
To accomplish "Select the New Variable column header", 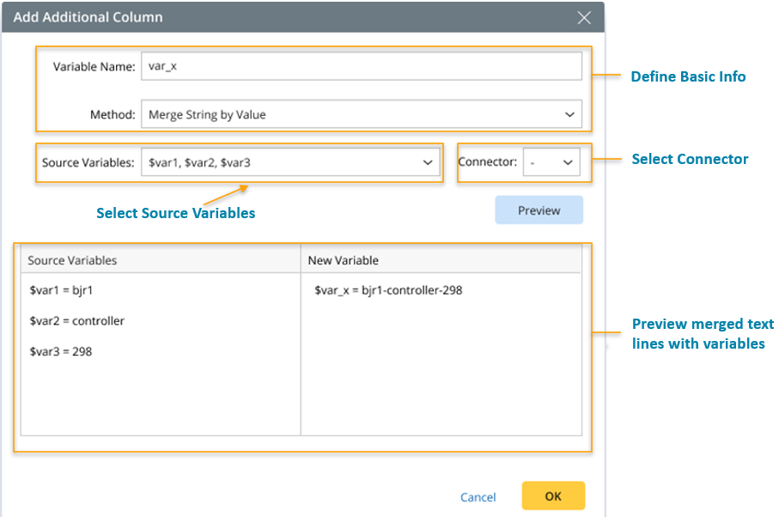I will [x=344, y=260].
